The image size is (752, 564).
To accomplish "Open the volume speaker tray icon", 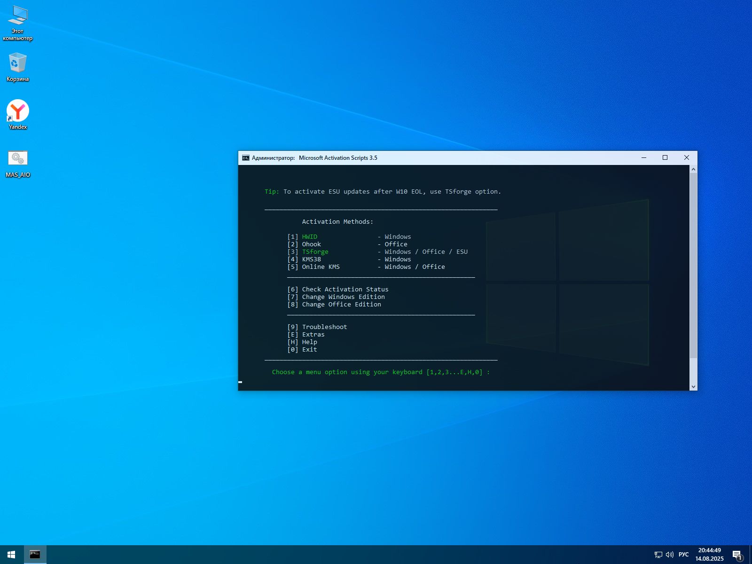I will click(x=670, y=555).
